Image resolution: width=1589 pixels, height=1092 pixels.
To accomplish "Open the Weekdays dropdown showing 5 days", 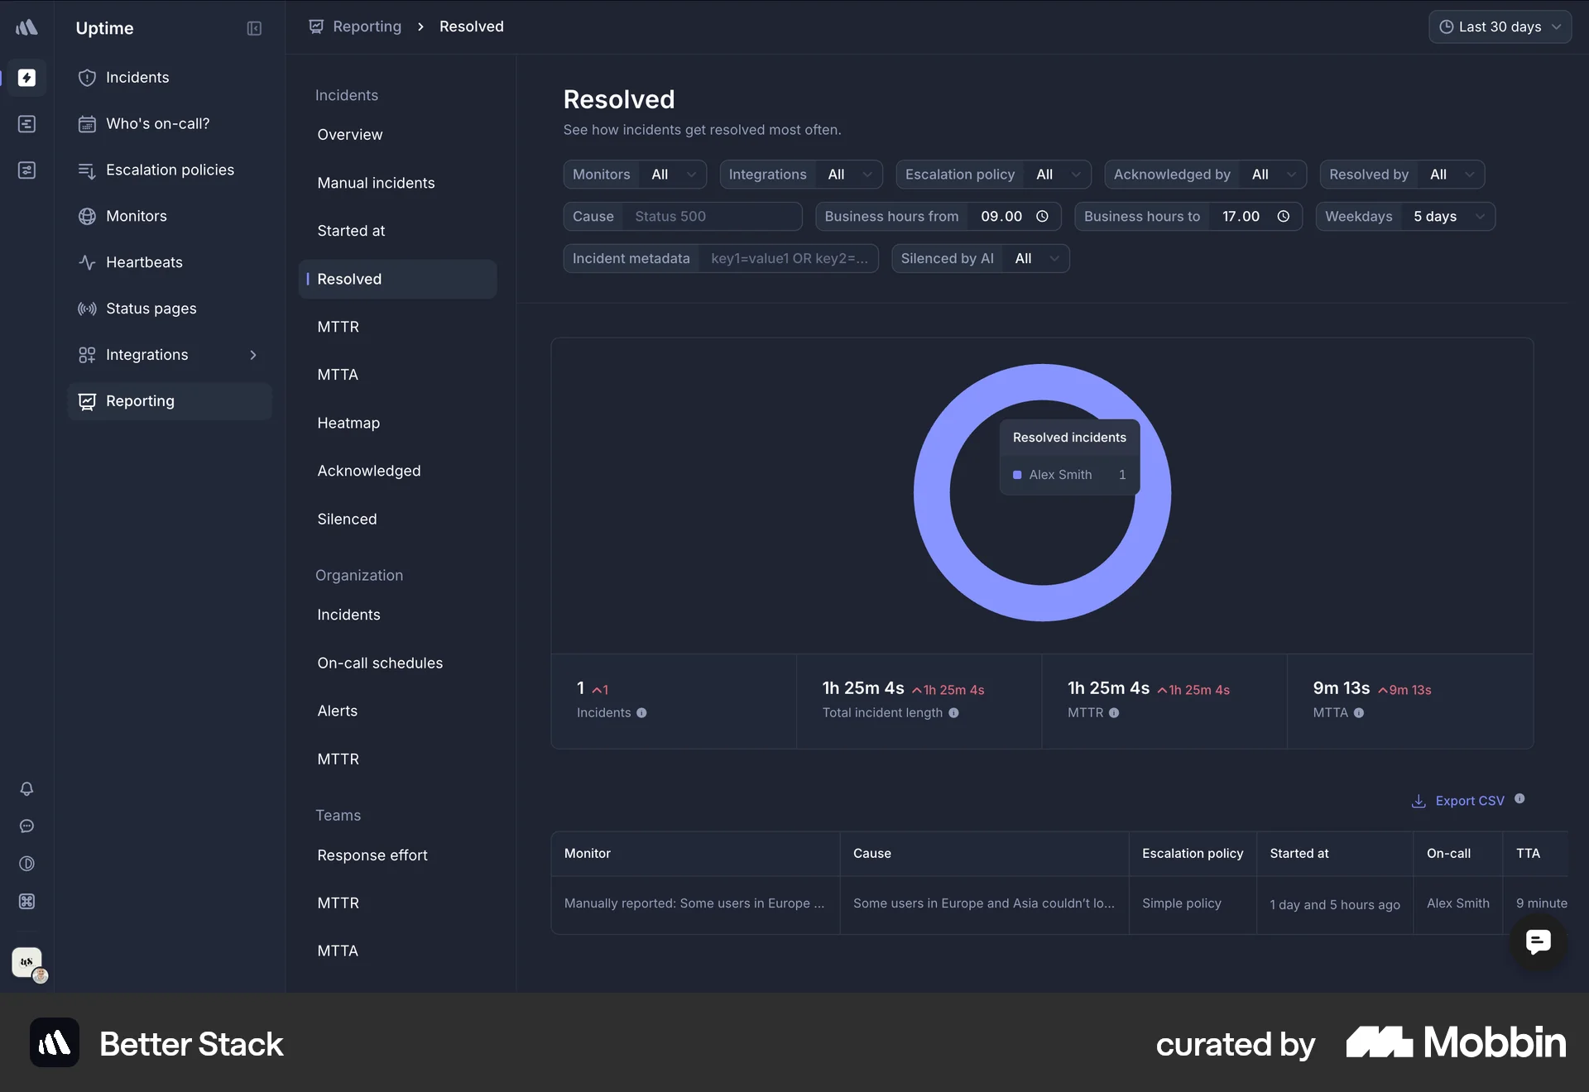I will 1448,216.
